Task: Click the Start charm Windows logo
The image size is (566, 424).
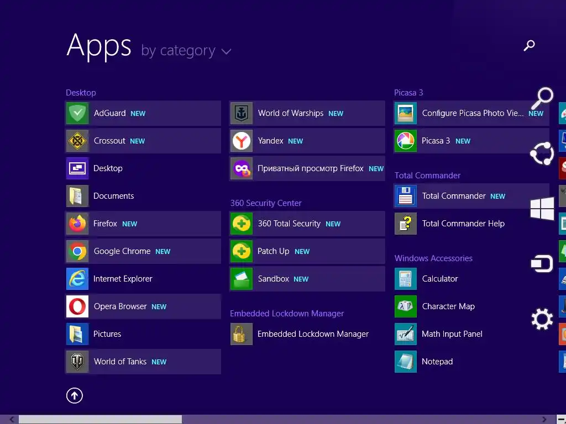Action: (542, 208)
